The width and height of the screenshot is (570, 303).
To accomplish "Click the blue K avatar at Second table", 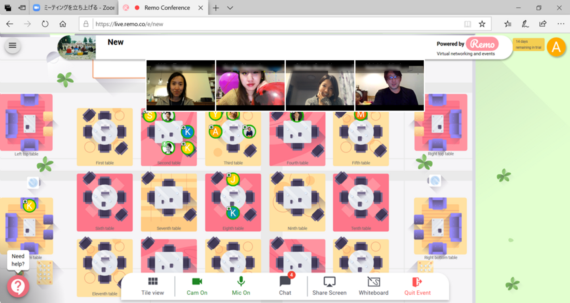I will [188, 132].
